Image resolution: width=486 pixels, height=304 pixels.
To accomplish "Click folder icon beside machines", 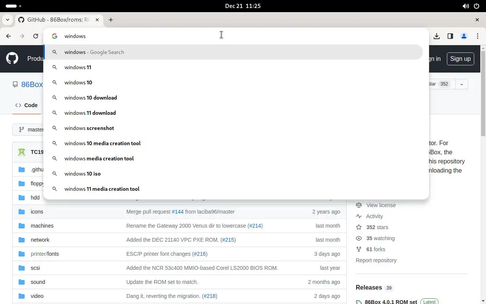I will 22,226.
